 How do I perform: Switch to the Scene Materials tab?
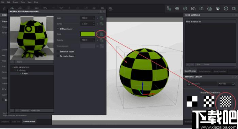click(190, 71)
